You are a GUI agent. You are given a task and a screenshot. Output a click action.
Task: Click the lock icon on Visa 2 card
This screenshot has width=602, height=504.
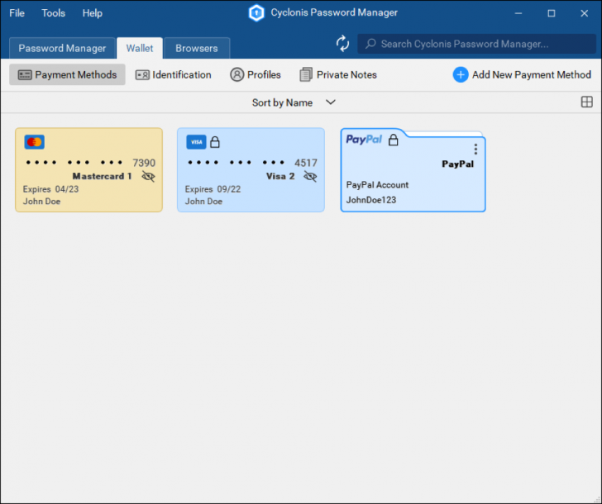click(215, 142)
